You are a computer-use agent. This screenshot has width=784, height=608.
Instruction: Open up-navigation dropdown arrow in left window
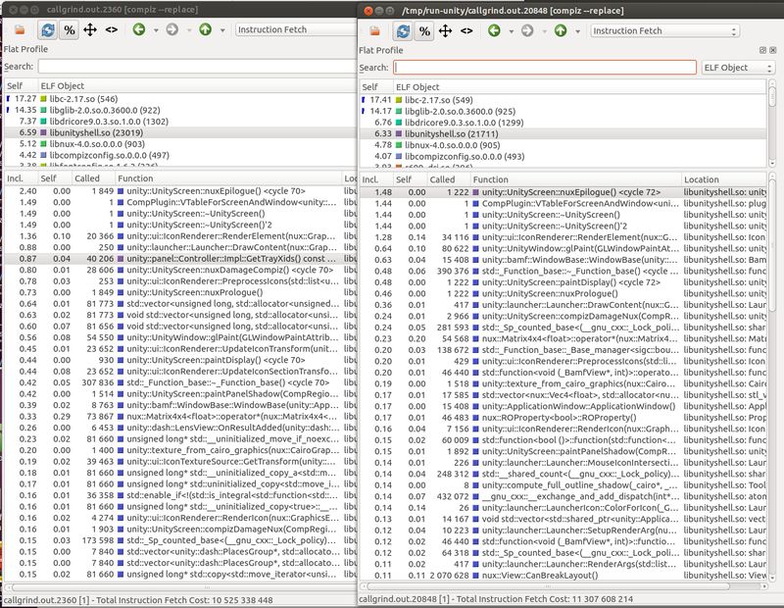point(222,30)
